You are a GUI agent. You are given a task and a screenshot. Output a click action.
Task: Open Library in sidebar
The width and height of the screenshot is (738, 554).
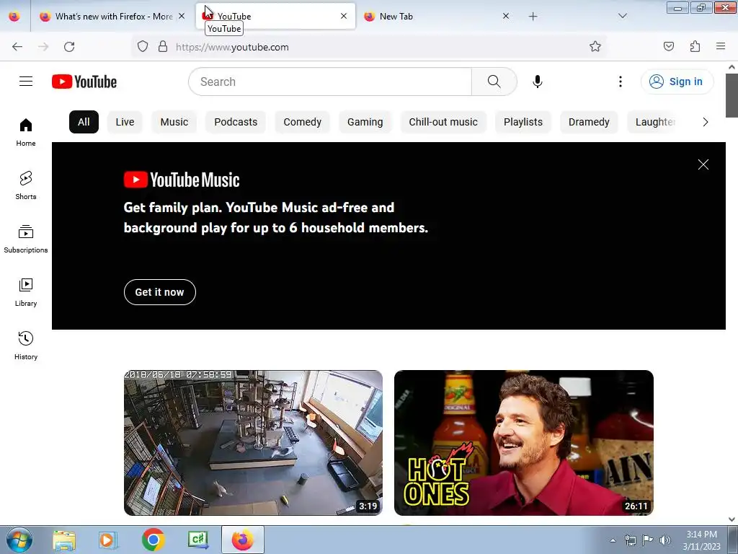[x=26, y=293]
